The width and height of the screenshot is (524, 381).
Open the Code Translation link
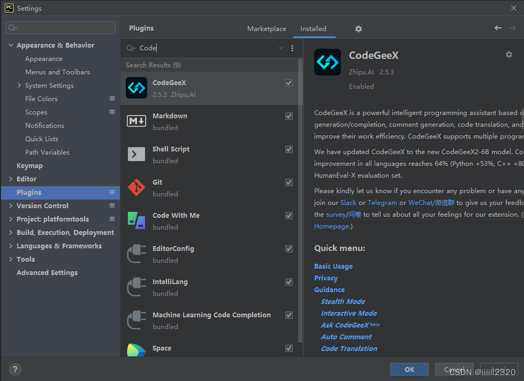click(349, 348)
